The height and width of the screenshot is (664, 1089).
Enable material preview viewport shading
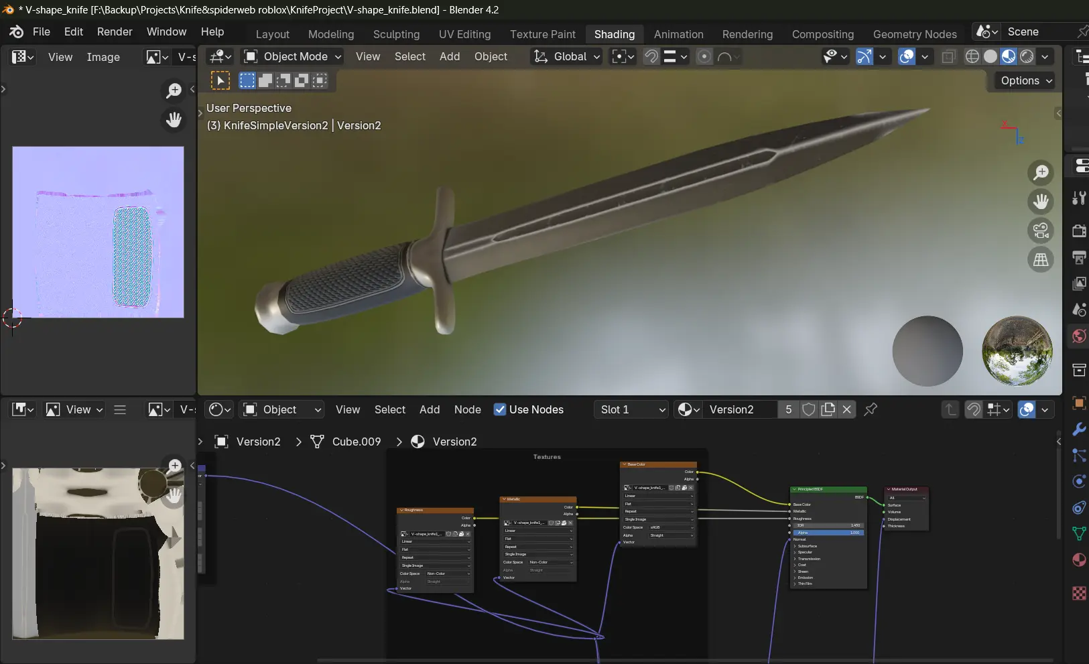click(1009, 57)
